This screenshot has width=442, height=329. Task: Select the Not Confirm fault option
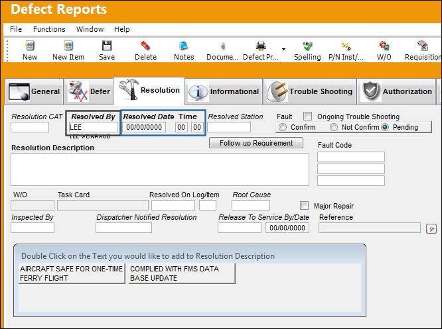pos(334,127)
